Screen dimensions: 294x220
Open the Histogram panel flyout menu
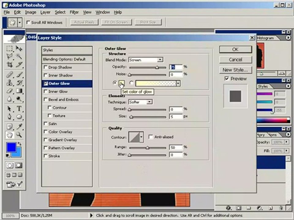point(288,38)
